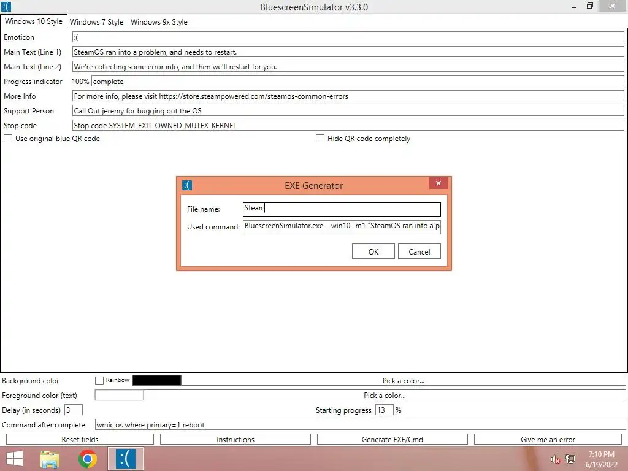The width and height of the screenshot is (628, 471).
Task: Launch Google Chrome from the taskbar
Action: click(x=88, y=459)
